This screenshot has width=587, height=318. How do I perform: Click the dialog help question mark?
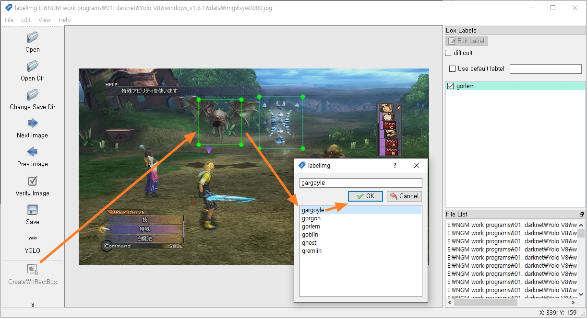395,165
